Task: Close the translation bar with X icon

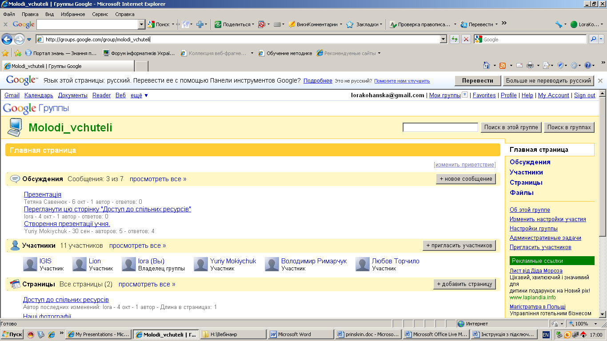Action: tap(600, 81)
